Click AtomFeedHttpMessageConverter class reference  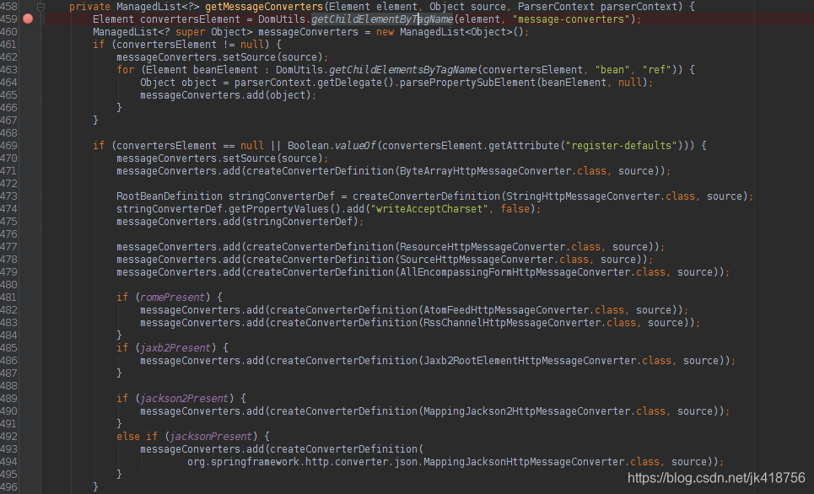click(506, 309)
